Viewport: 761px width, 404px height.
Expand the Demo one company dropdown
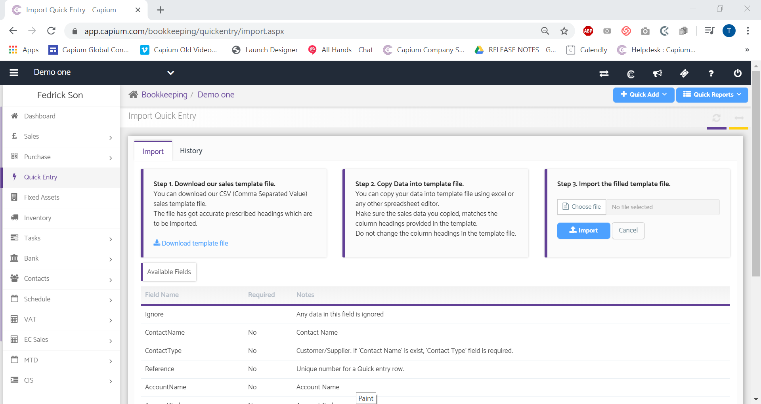171,72
